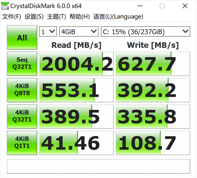Viewport: 197px width, 178px height.
Task: Open the 设置(S) menu
Action: pos(34,17)
